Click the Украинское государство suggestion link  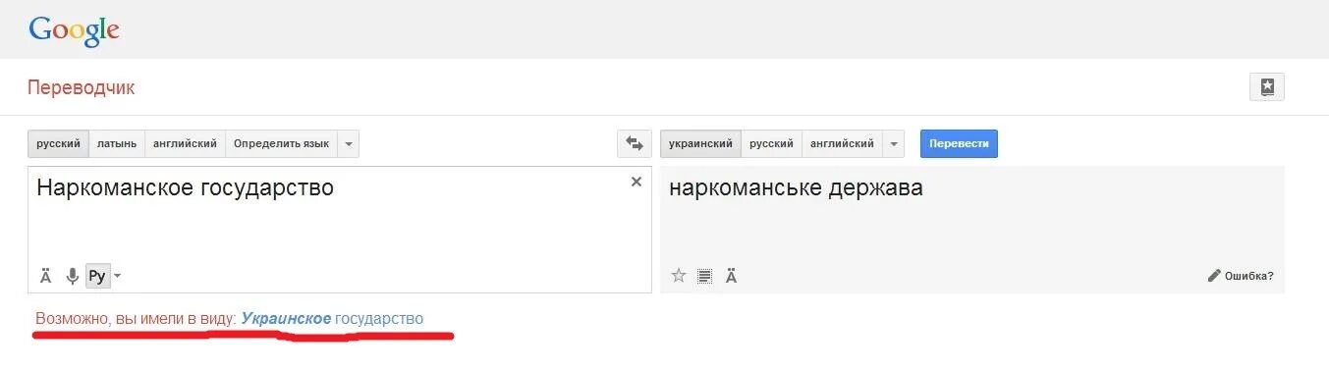tap(332, 319)
